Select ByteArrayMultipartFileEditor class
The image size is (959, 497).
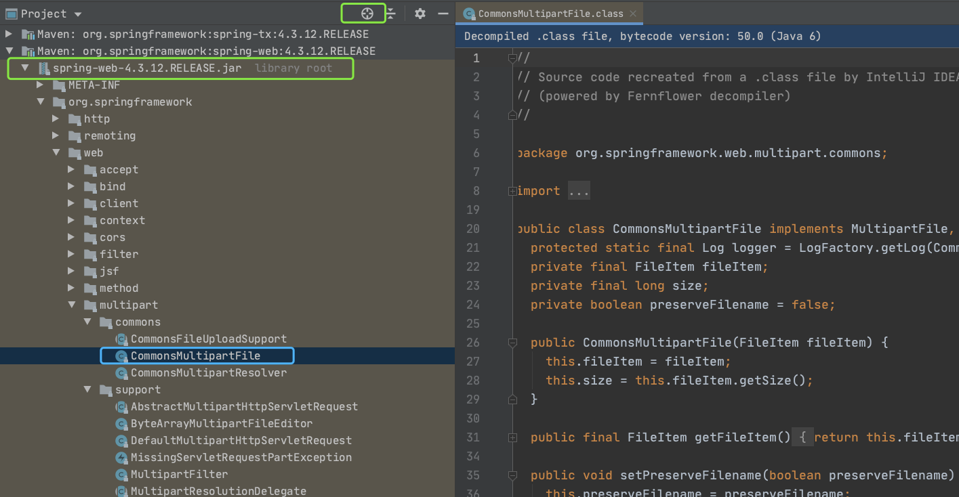(x=222, y=423)
